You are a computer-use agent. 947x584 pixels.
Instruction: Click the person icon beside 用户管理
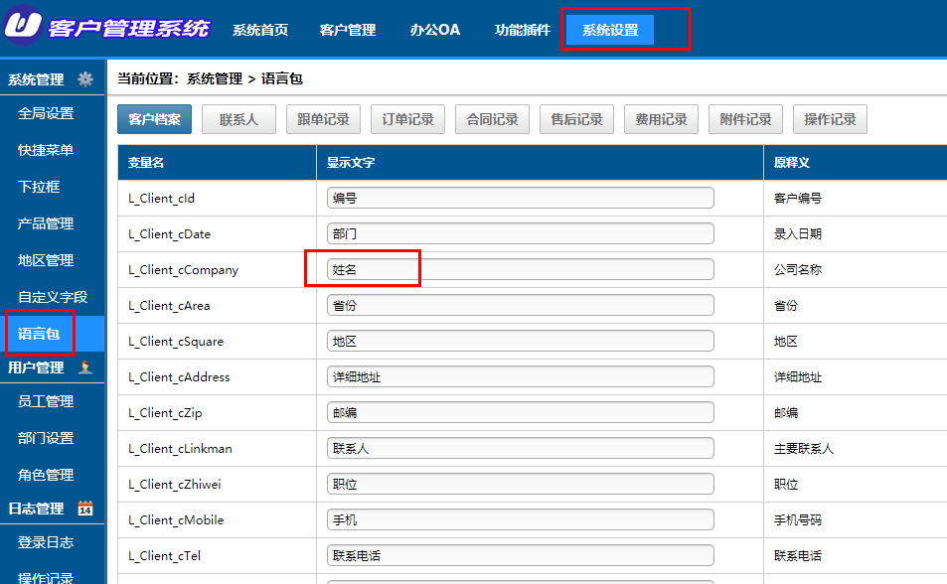click(85, 367)
